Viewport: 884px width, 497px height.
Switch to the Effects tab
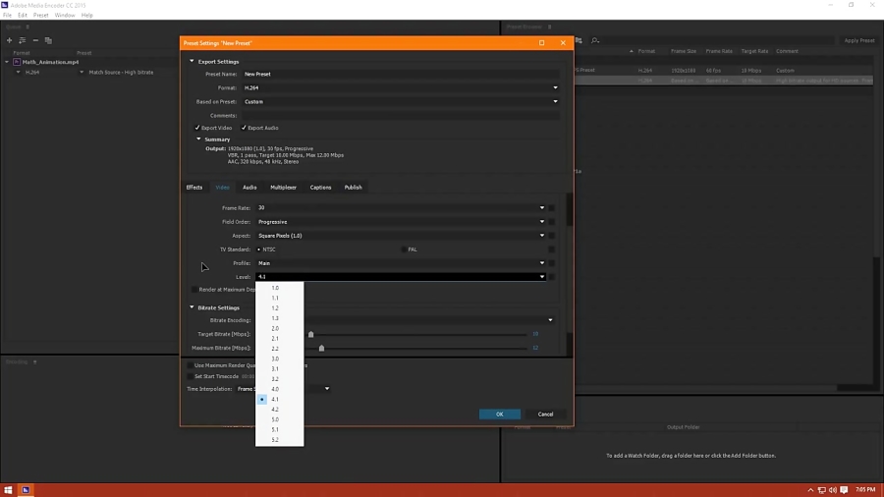(194, 187)
